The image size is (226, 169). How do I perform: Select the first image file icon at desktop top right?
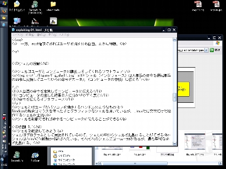pyautogui.click(x=198, y=6)
